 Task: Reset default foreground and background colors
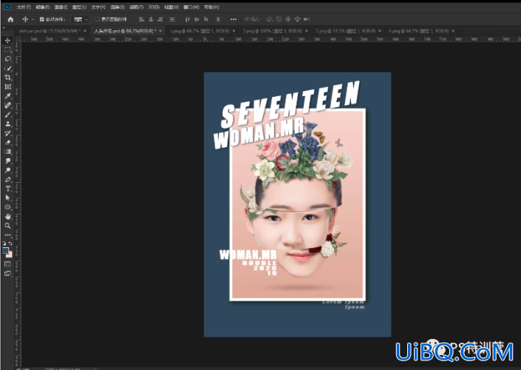point(4,243)
